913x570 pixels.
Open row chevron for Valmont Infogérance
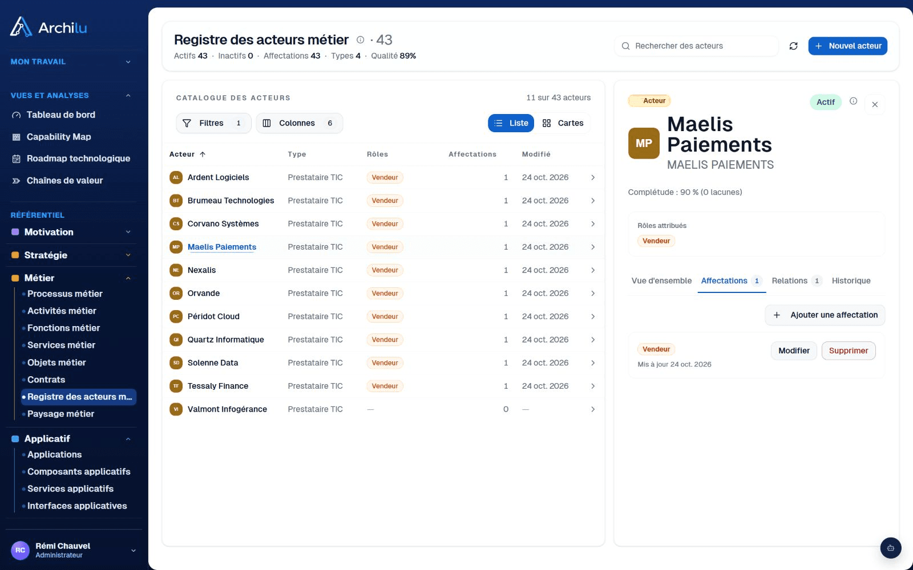pos(593,409)
